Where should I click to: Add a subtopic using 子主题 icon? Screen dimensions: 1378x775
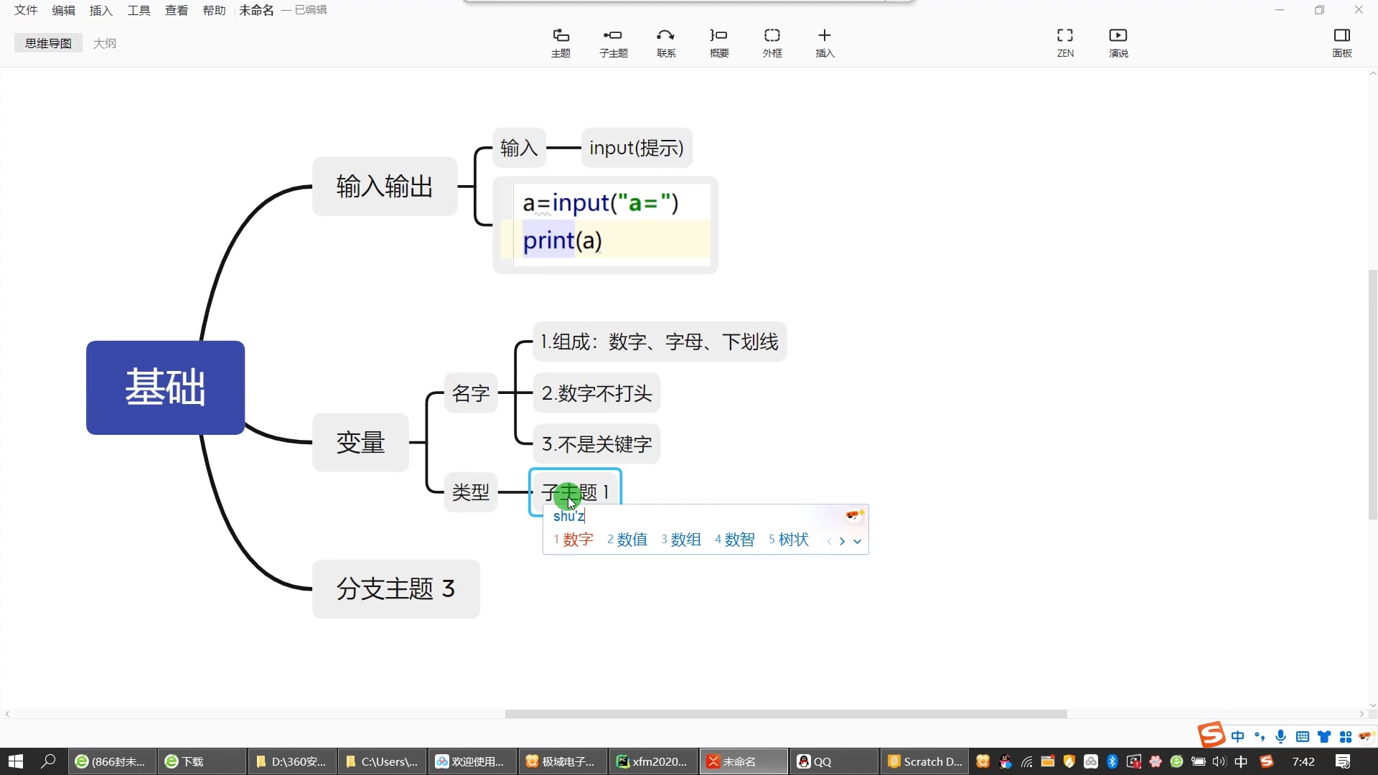[x=613, y=42]
